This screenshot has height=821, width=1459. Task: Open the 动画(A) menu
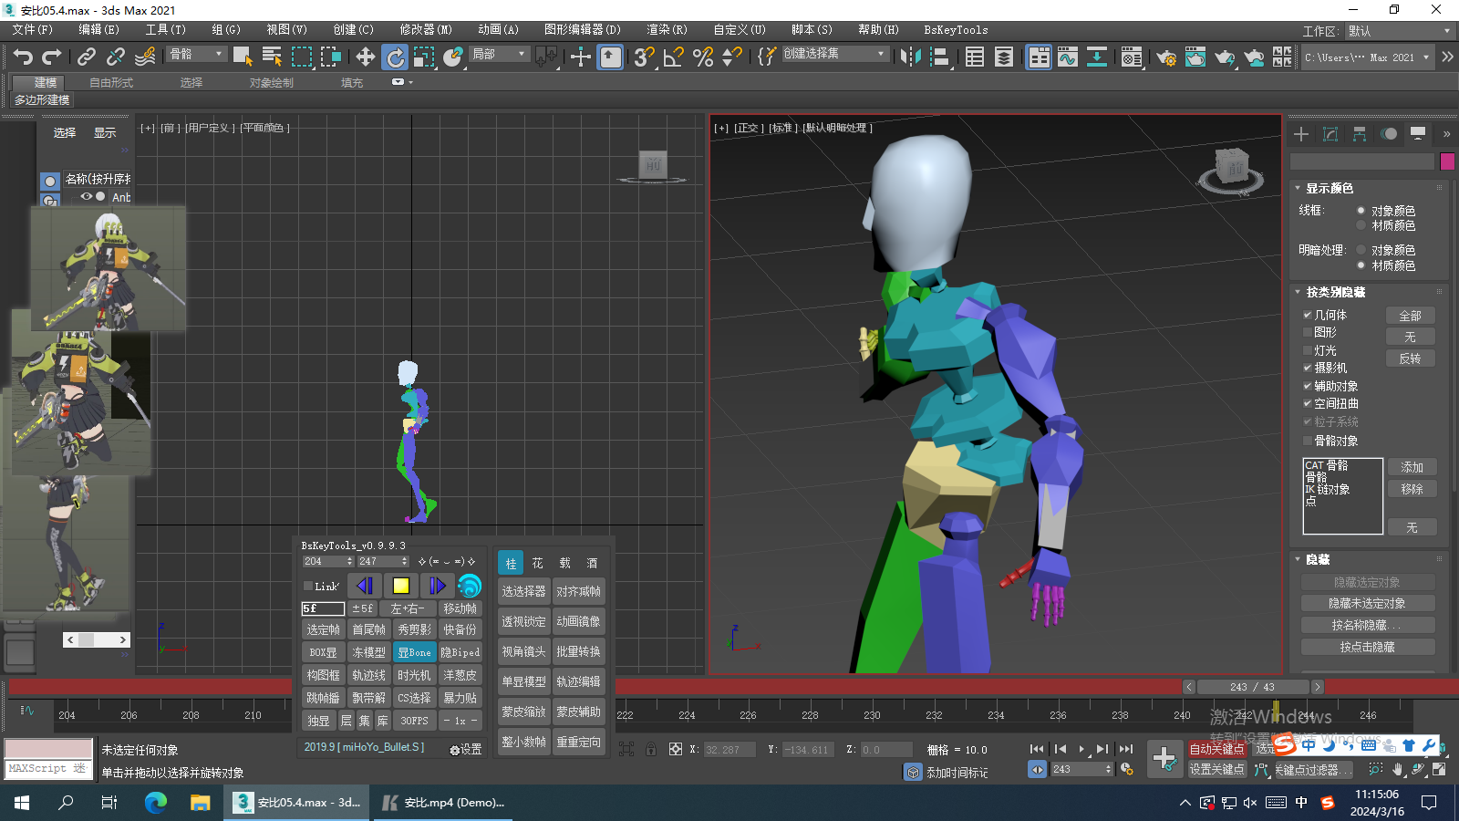pyautogui.click(x=498, y=30)
